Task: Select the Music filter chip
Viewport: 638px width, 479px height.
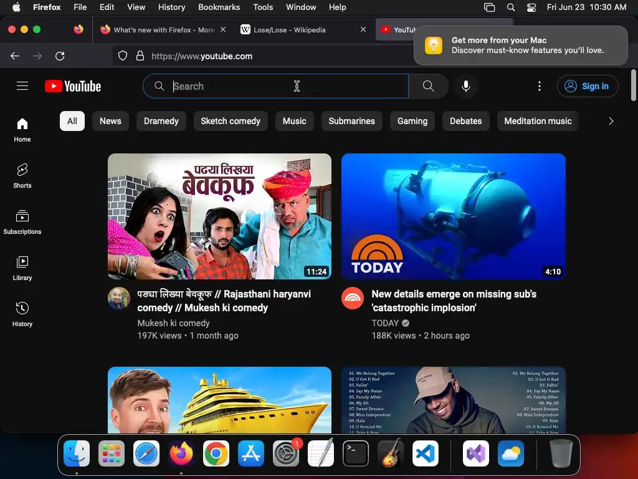Action: click(294, 121)
